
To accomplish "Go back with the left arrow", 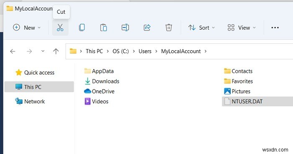I will (13, 51).
